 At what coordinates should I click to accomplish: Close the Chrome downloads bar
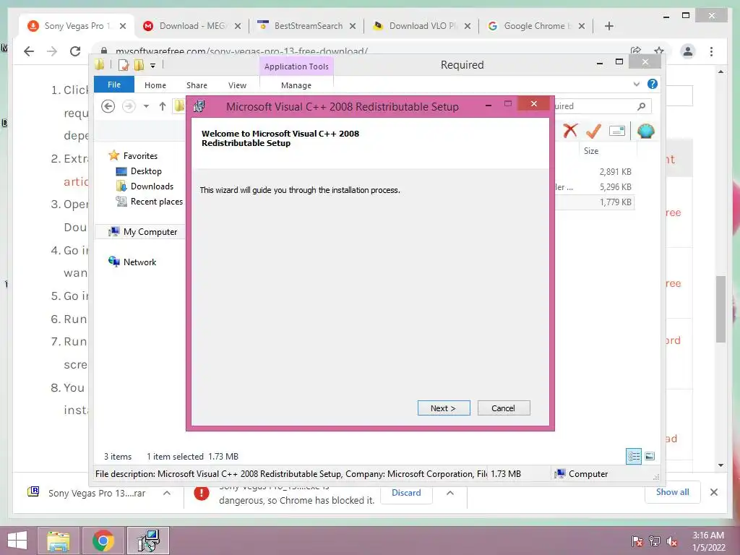click(713, 492)
